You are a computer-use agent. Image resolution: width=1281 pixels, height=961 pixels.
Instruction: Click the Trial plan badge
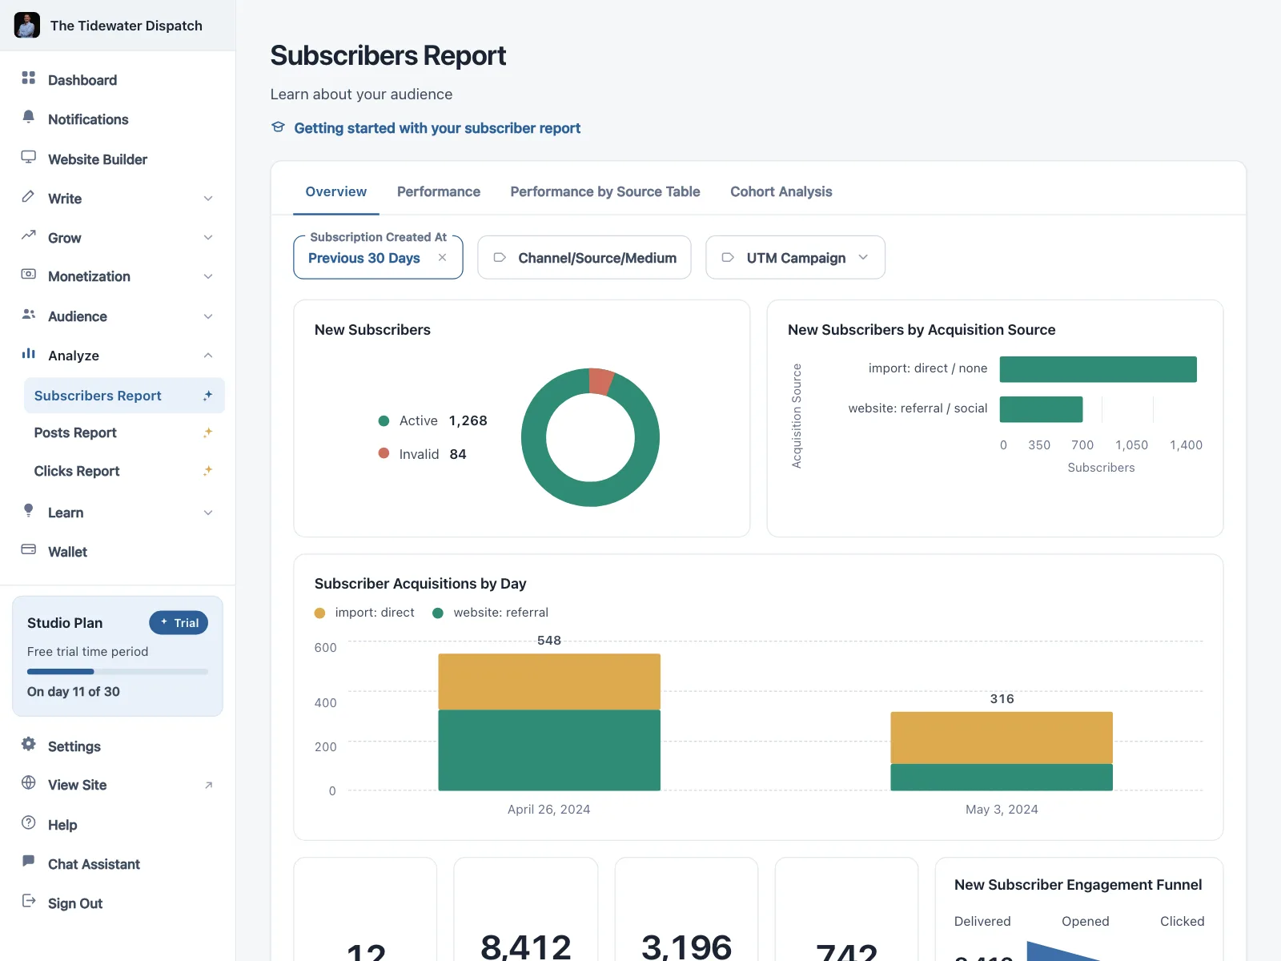179,623
